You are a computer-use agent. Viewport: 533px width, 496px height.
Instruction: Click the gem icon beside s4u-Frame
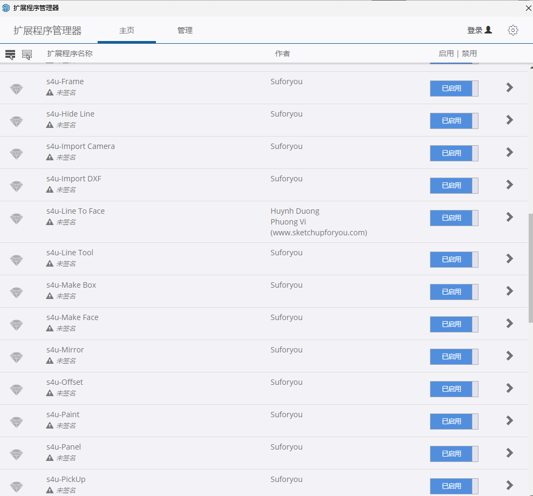17,89
